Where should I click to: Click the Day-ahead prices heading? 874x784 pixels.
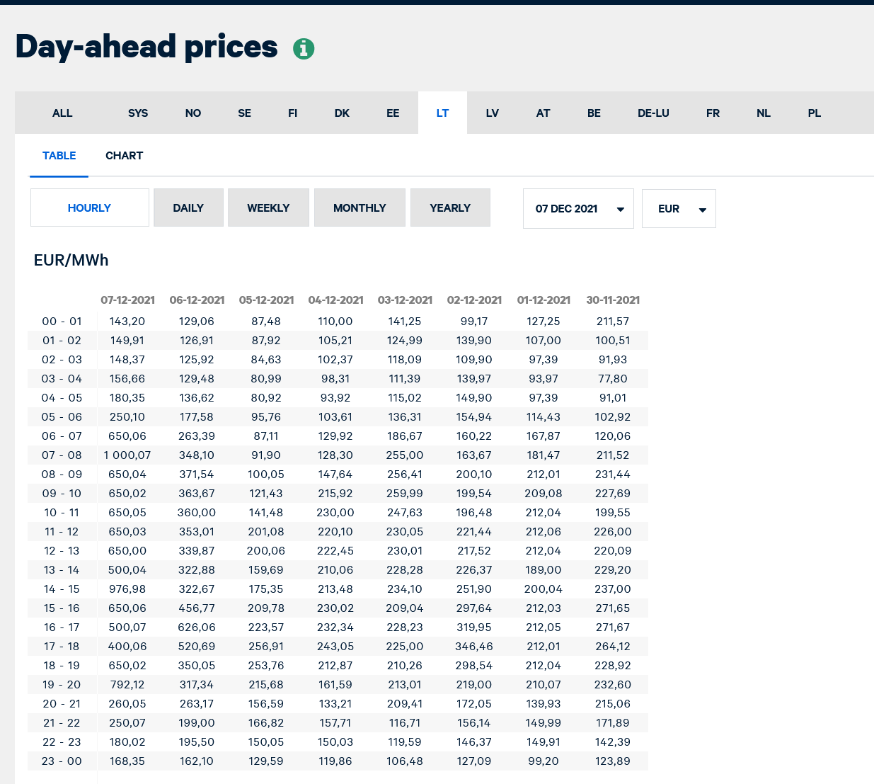pyautogui.click(x=146, y=47)
